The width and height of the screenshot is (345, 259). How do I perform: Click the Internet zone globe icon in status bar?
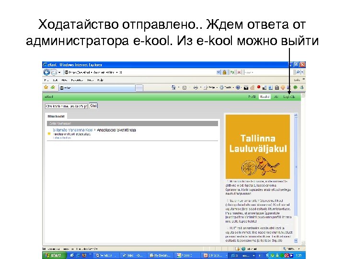point(243,249)
